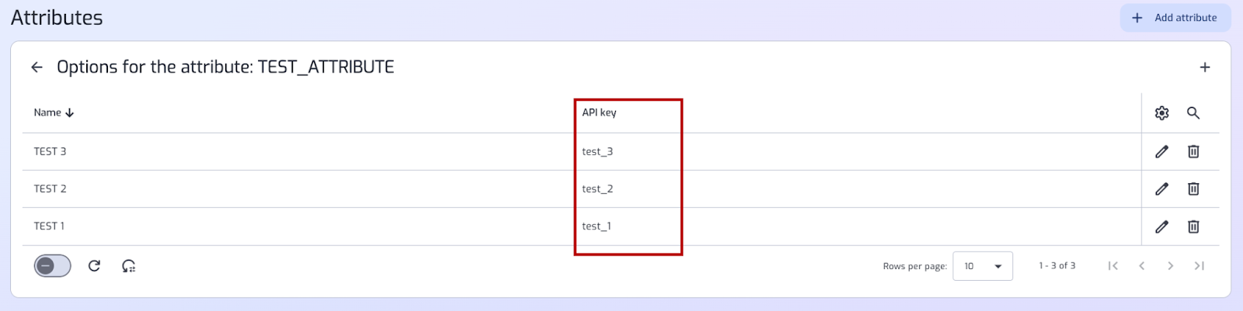Select the TEST 2 row name

50,188
